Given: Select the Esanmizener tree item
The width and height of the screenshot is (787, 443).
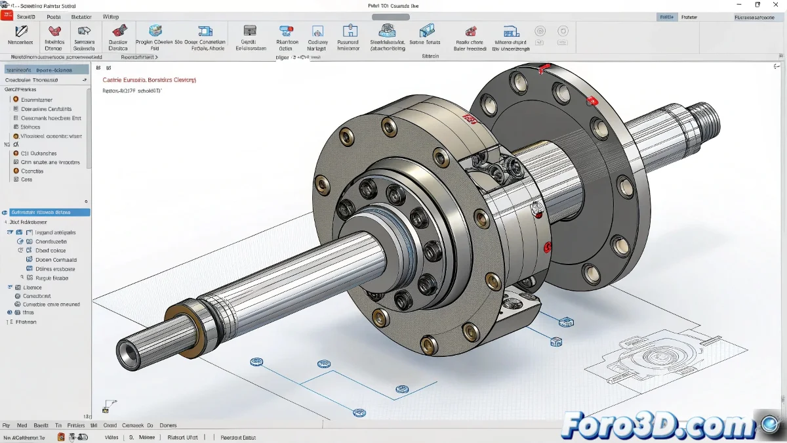Looking at the screenshot, I should point(37,100).
